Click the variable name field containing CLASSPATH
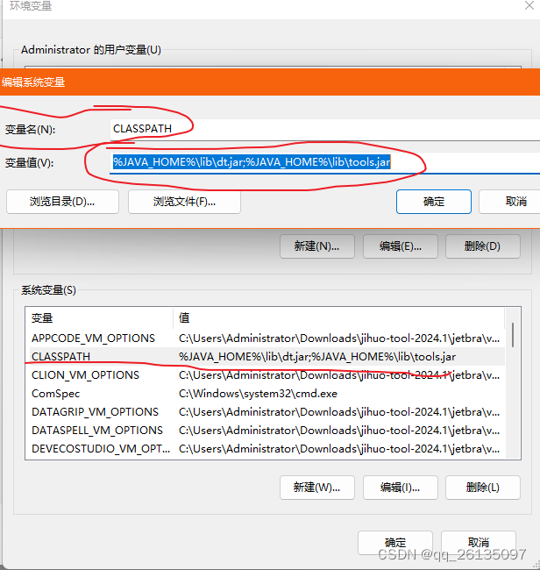The image size is (540, 570). 325,130
